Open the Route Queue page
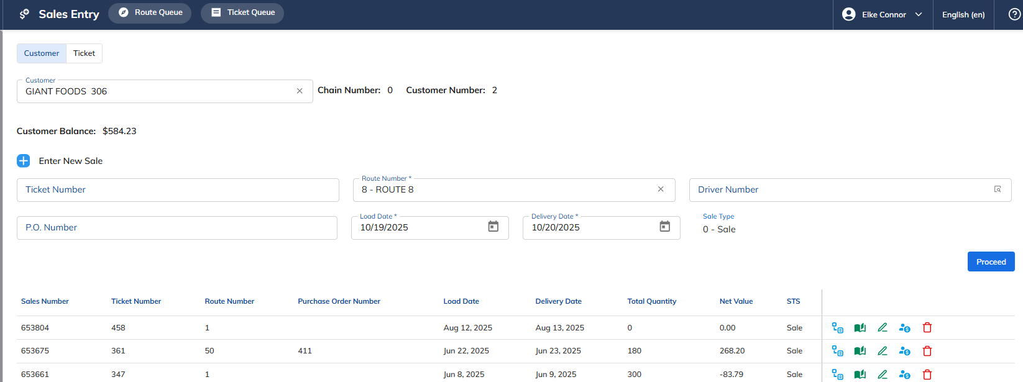Viewport: 1023px width, 382px height. pyautogui.click(x=150, y=13)
